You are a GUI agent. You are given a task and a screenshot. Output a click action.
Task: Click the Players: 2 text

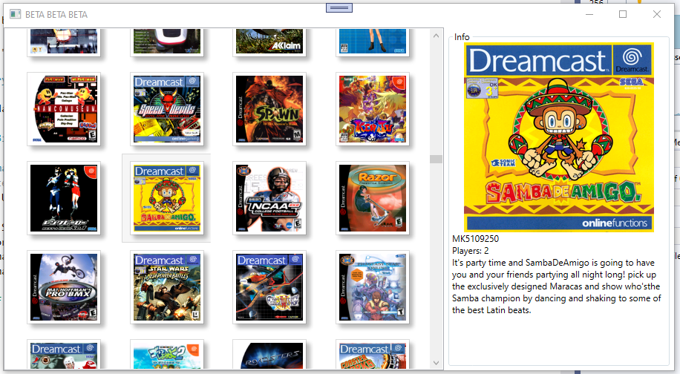tap(470, 251)
